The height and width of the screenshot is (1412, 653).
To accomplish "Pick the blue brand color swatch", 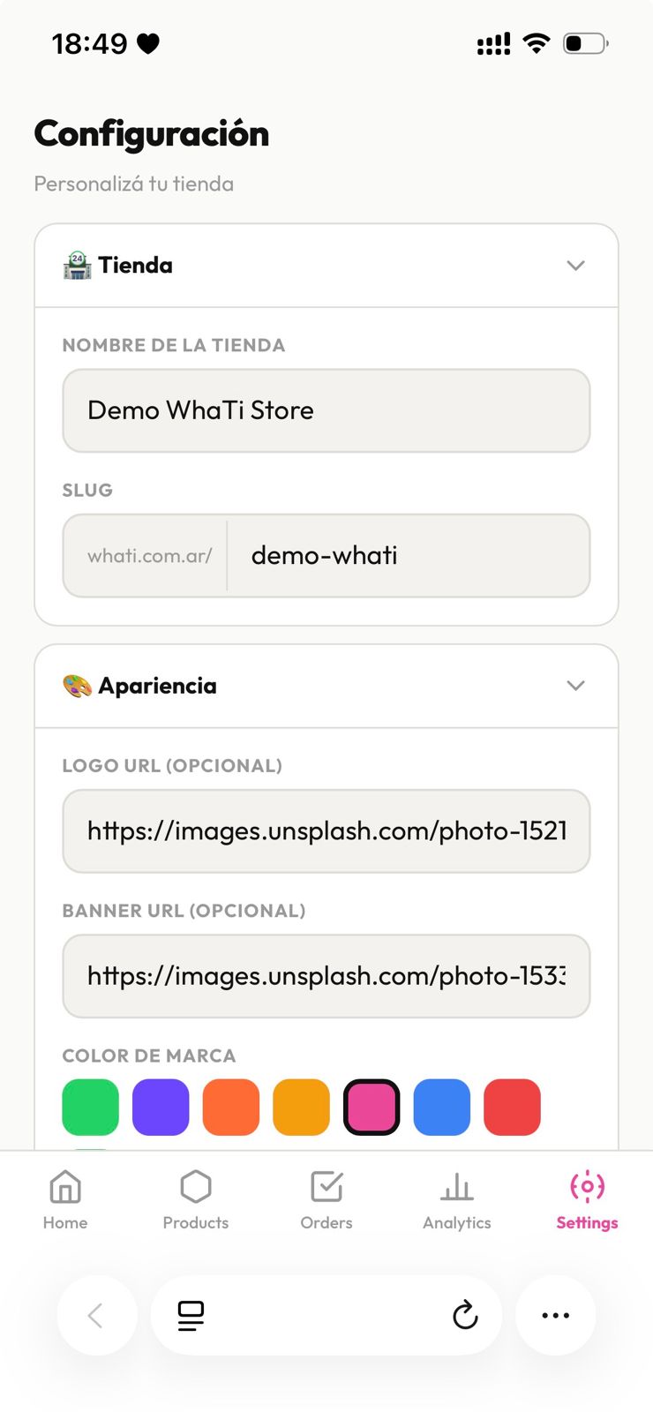I will tap(442, 1107).
